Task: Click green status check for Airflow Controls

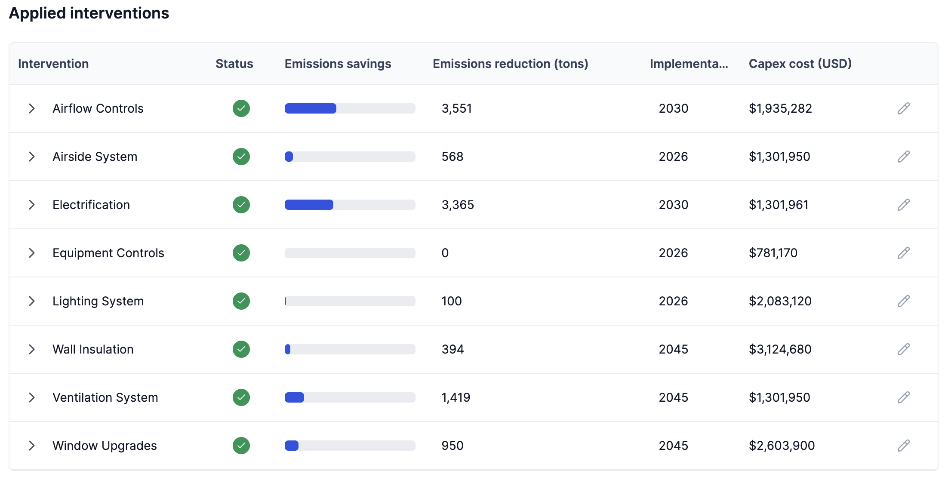Action: click(x=241, y=108)
